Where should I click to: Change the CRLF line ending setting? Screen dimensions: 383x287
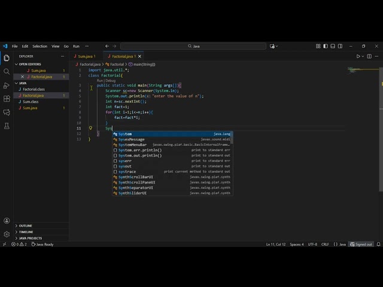[325, 245]
